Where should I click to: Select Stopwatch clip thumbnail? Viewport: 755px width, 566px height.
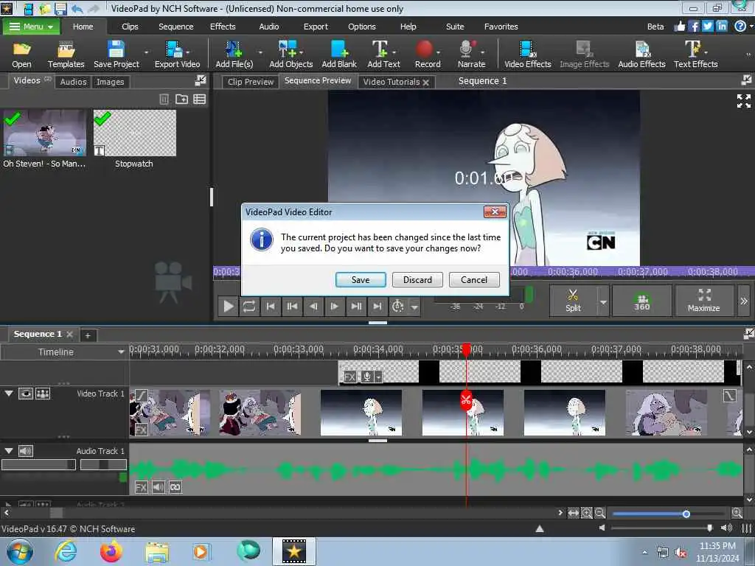[x=134, y=133]
